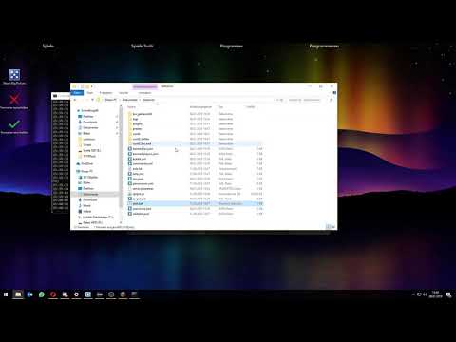Open the Action Center notification icon

pyautogui.click(x=448, y=294)
